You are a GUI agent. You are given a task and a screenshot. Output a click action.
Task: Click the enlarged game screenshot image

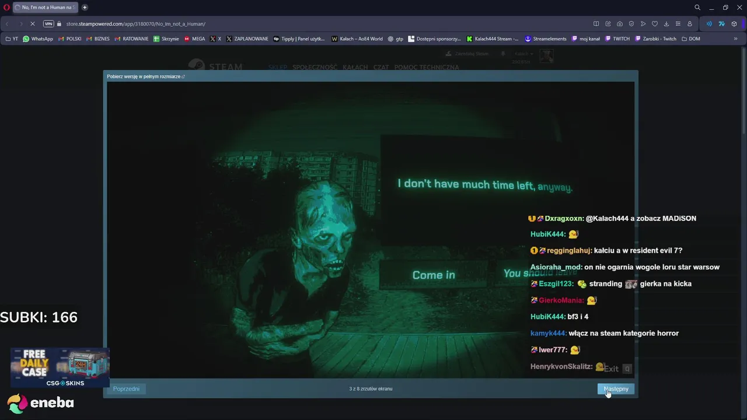371,230
